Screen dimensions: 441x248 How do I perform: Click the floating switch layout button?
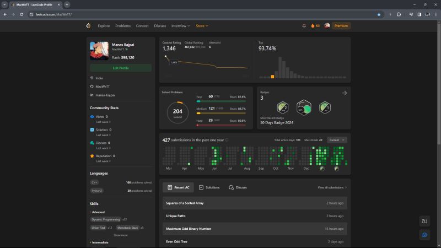pyautogui.click(x=424, y=222)
